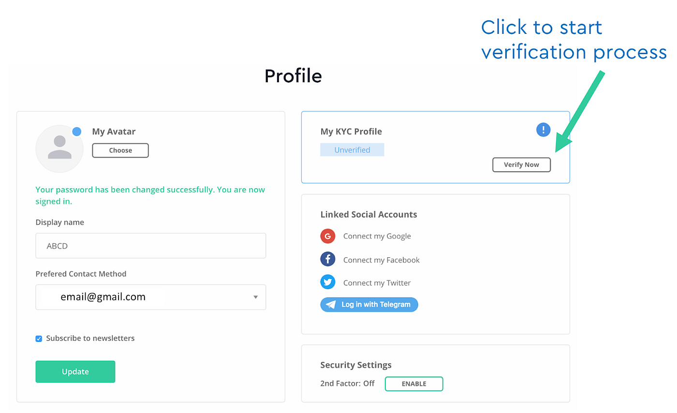Click the Unverified status badge
The width and height of the screenshot is (677, 413).
pyautogui.click(x=352, y=150)
